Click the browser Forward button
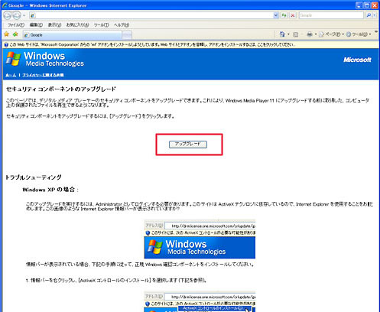The image size is (380, 312). coord(16,15)
